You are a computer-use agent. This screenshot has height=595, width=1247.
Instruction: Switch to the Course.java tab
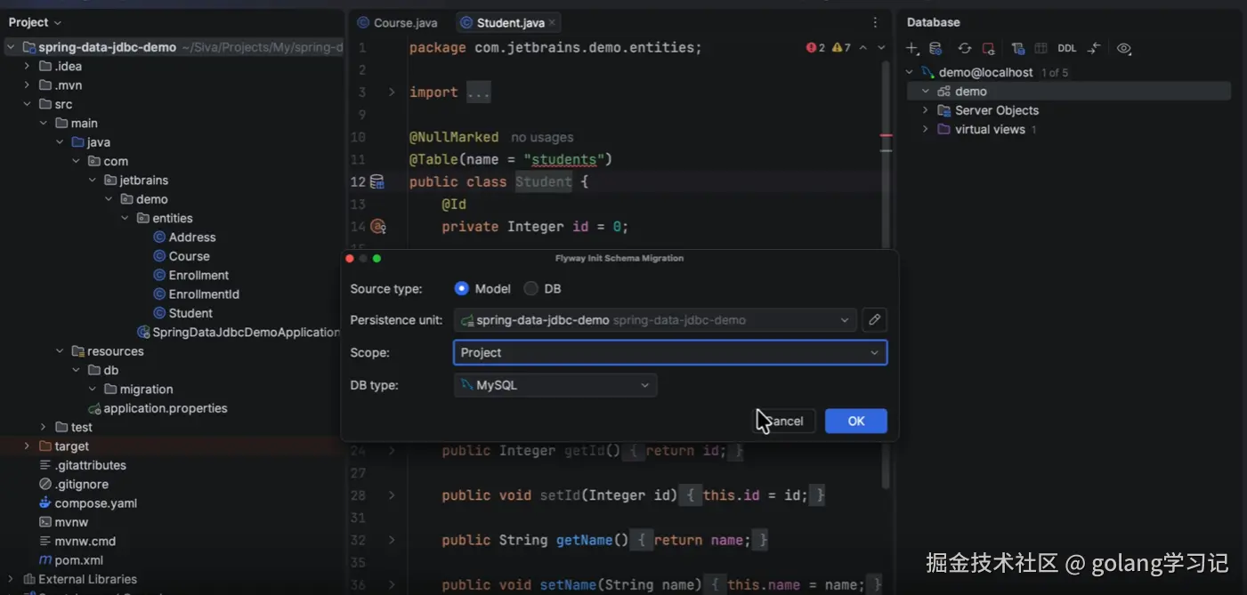click(397, 22)
